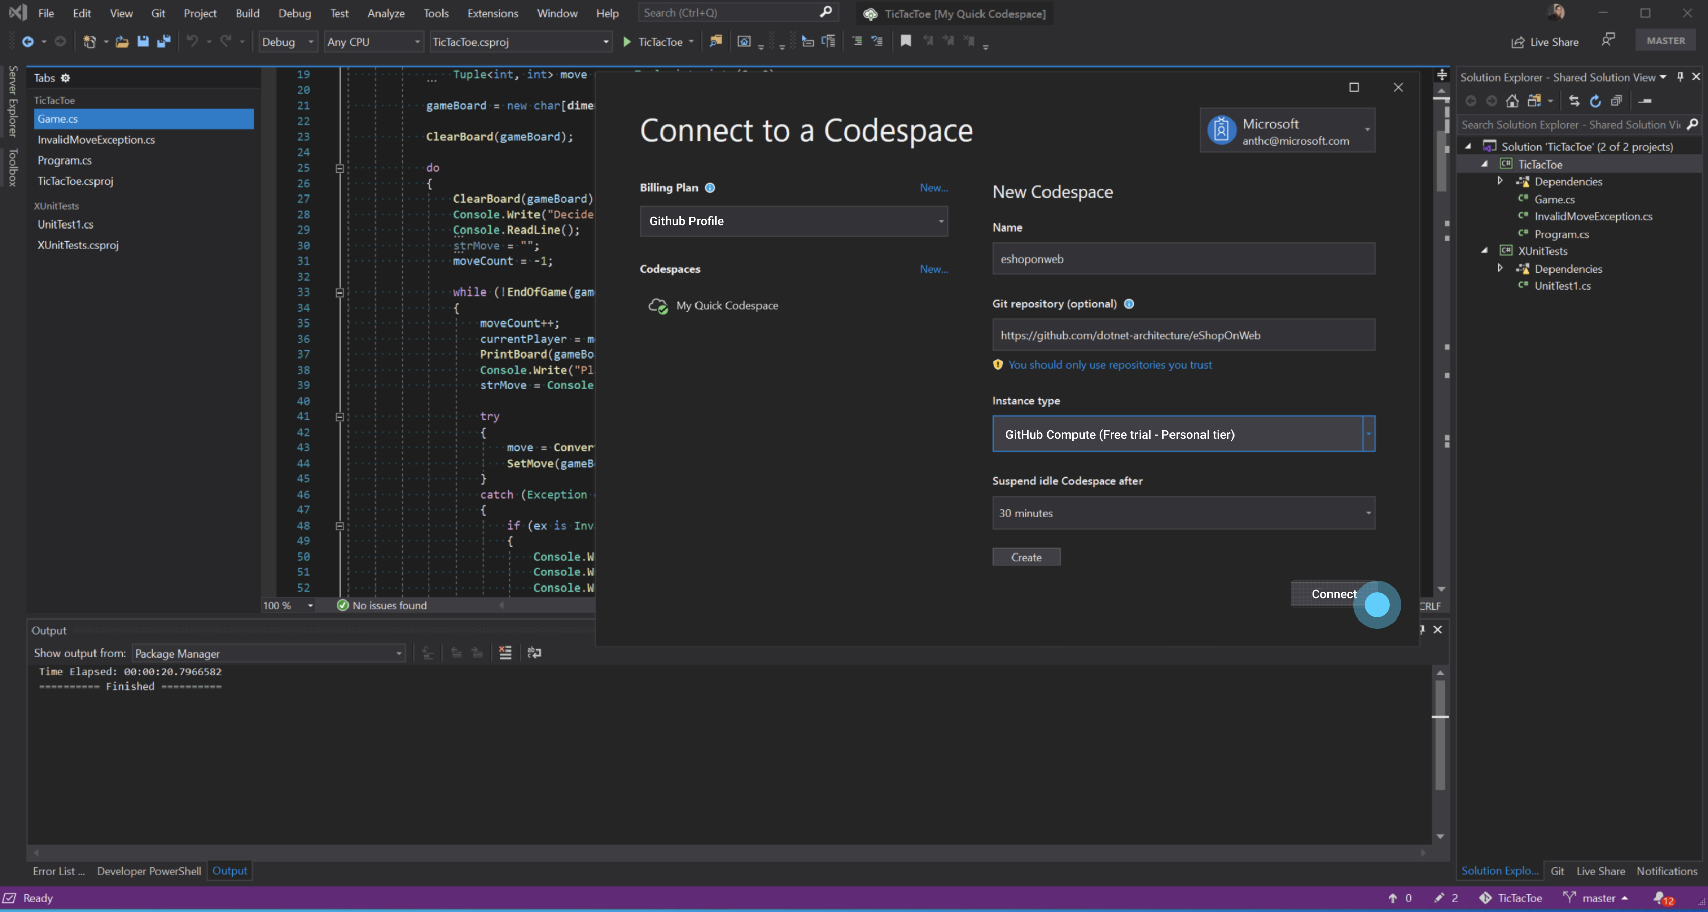Click Solution Explorer Home icon
1708x912 pixels.
coord(1512,101)
